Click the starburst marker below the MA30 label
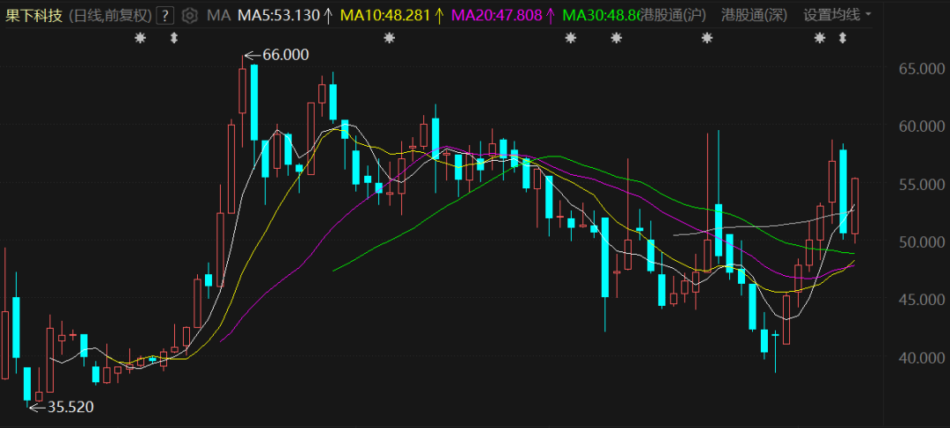This screenshot has height=428, width=950. point(570,38)
